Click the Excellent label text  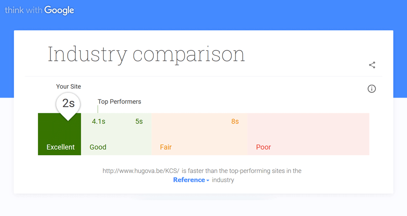pyautogui.click(x=60, y=147)
